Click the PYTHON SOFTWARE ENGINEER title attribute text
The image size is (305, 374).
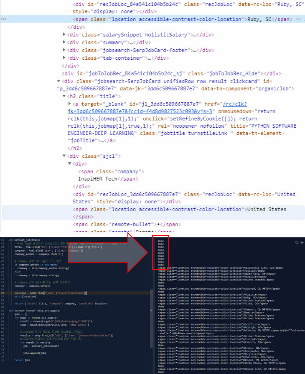[182, 129]
